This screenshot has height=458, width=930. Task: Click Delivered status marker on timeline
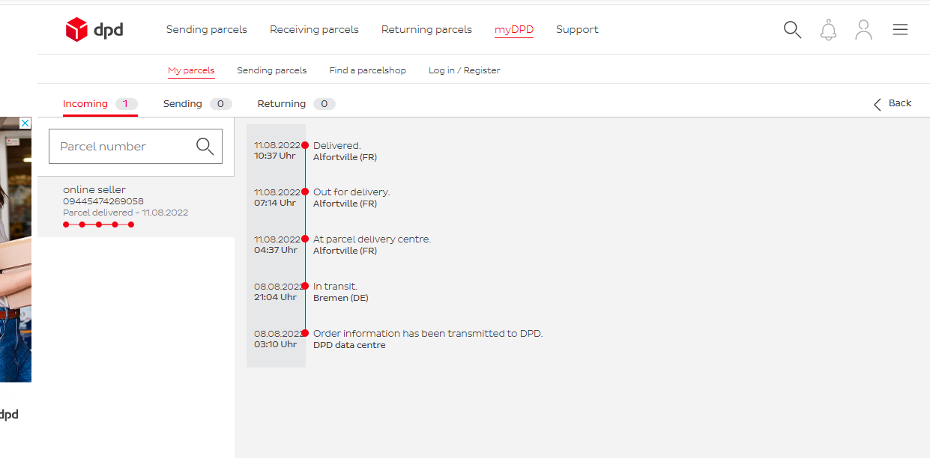click(x=305, y=145)
